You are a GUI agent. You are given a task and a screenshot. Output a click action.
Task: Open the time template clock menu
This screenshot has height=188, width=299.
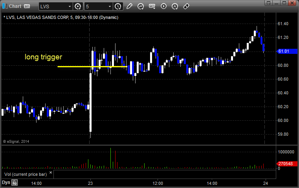[118, 6]
